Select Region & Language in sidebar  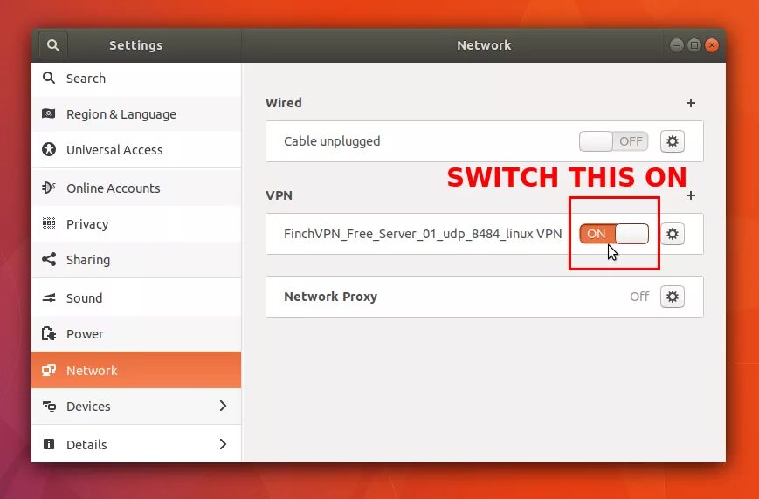pos(136,114)
